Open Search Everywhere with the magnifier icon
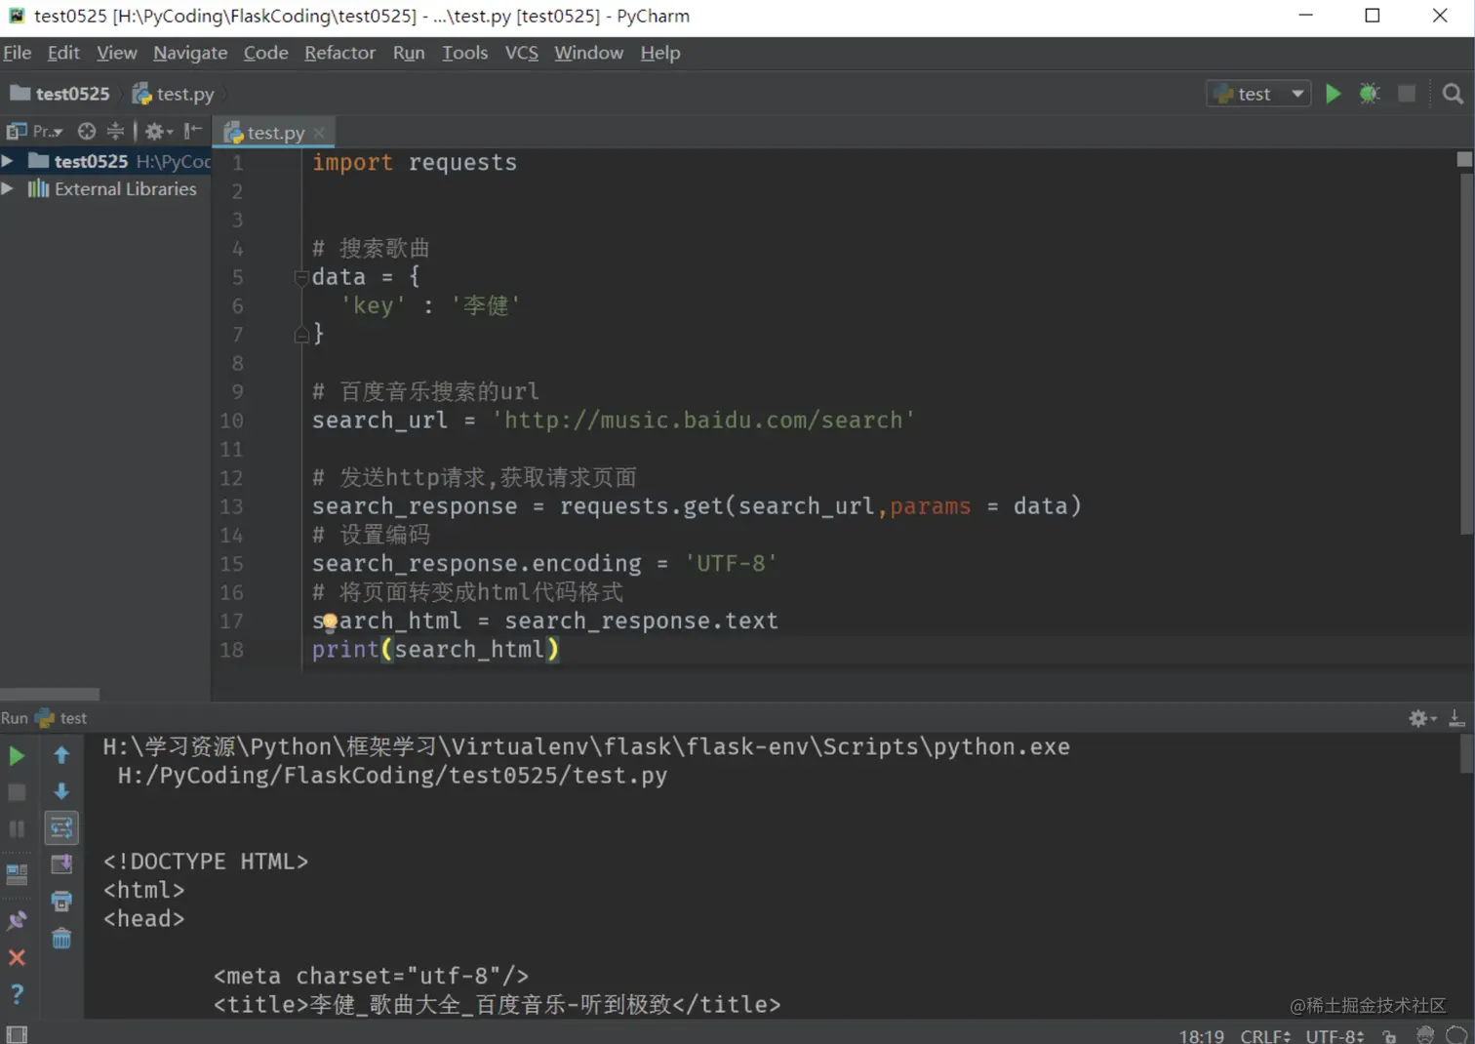Image resolution: width=1475 pixels, height=1044 pixels. tap(1453, 94)
